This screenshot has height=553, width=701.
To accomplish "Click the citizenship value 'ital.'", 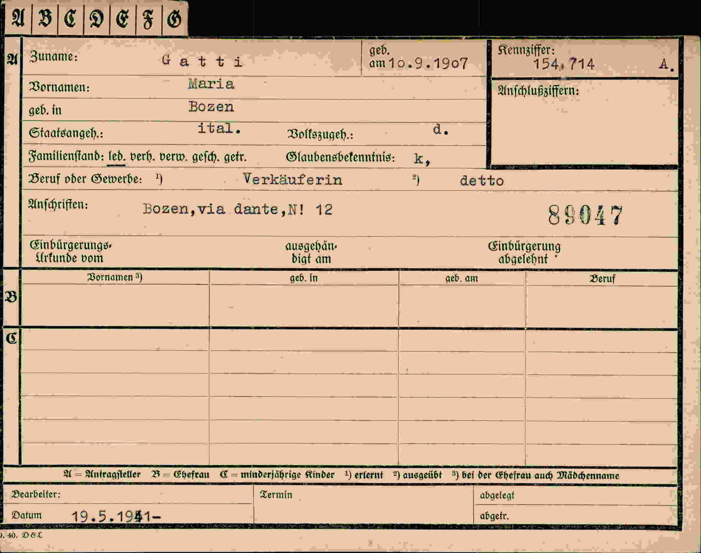I will [219, 128].
